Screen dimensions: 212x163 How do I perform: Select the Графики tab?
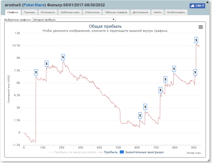pyautogui.click(x=13, y=12)
